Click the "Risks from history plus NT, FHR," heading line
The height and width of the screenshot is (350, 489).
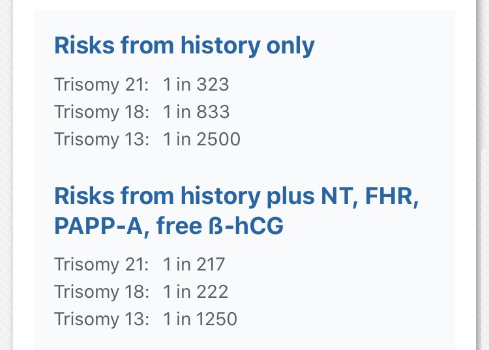tap(236, 196)
